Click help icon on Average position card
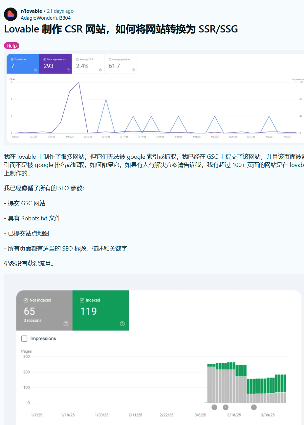 (x=133, y=70)
